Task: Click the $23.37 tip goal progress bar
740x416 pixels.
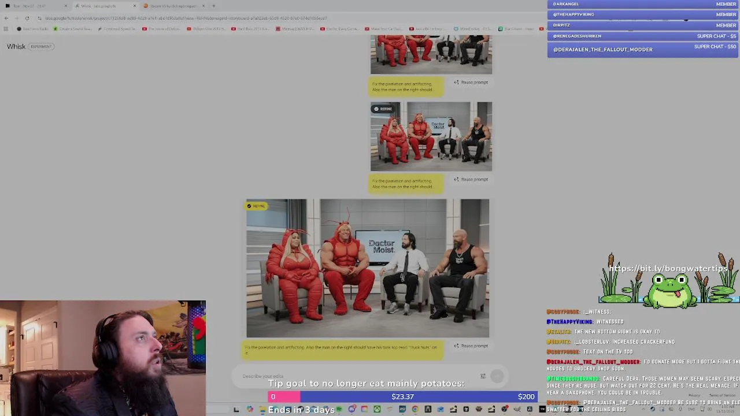Action: (402, 396)
